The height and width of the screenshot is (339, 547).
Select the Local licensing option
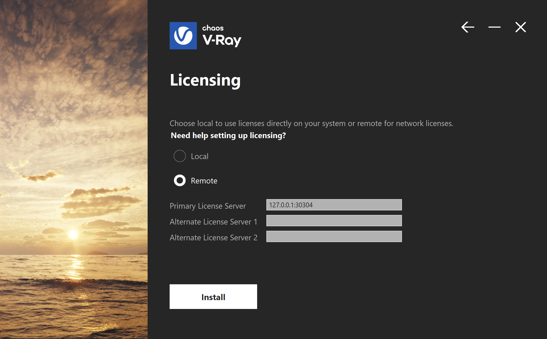[180, 156]
